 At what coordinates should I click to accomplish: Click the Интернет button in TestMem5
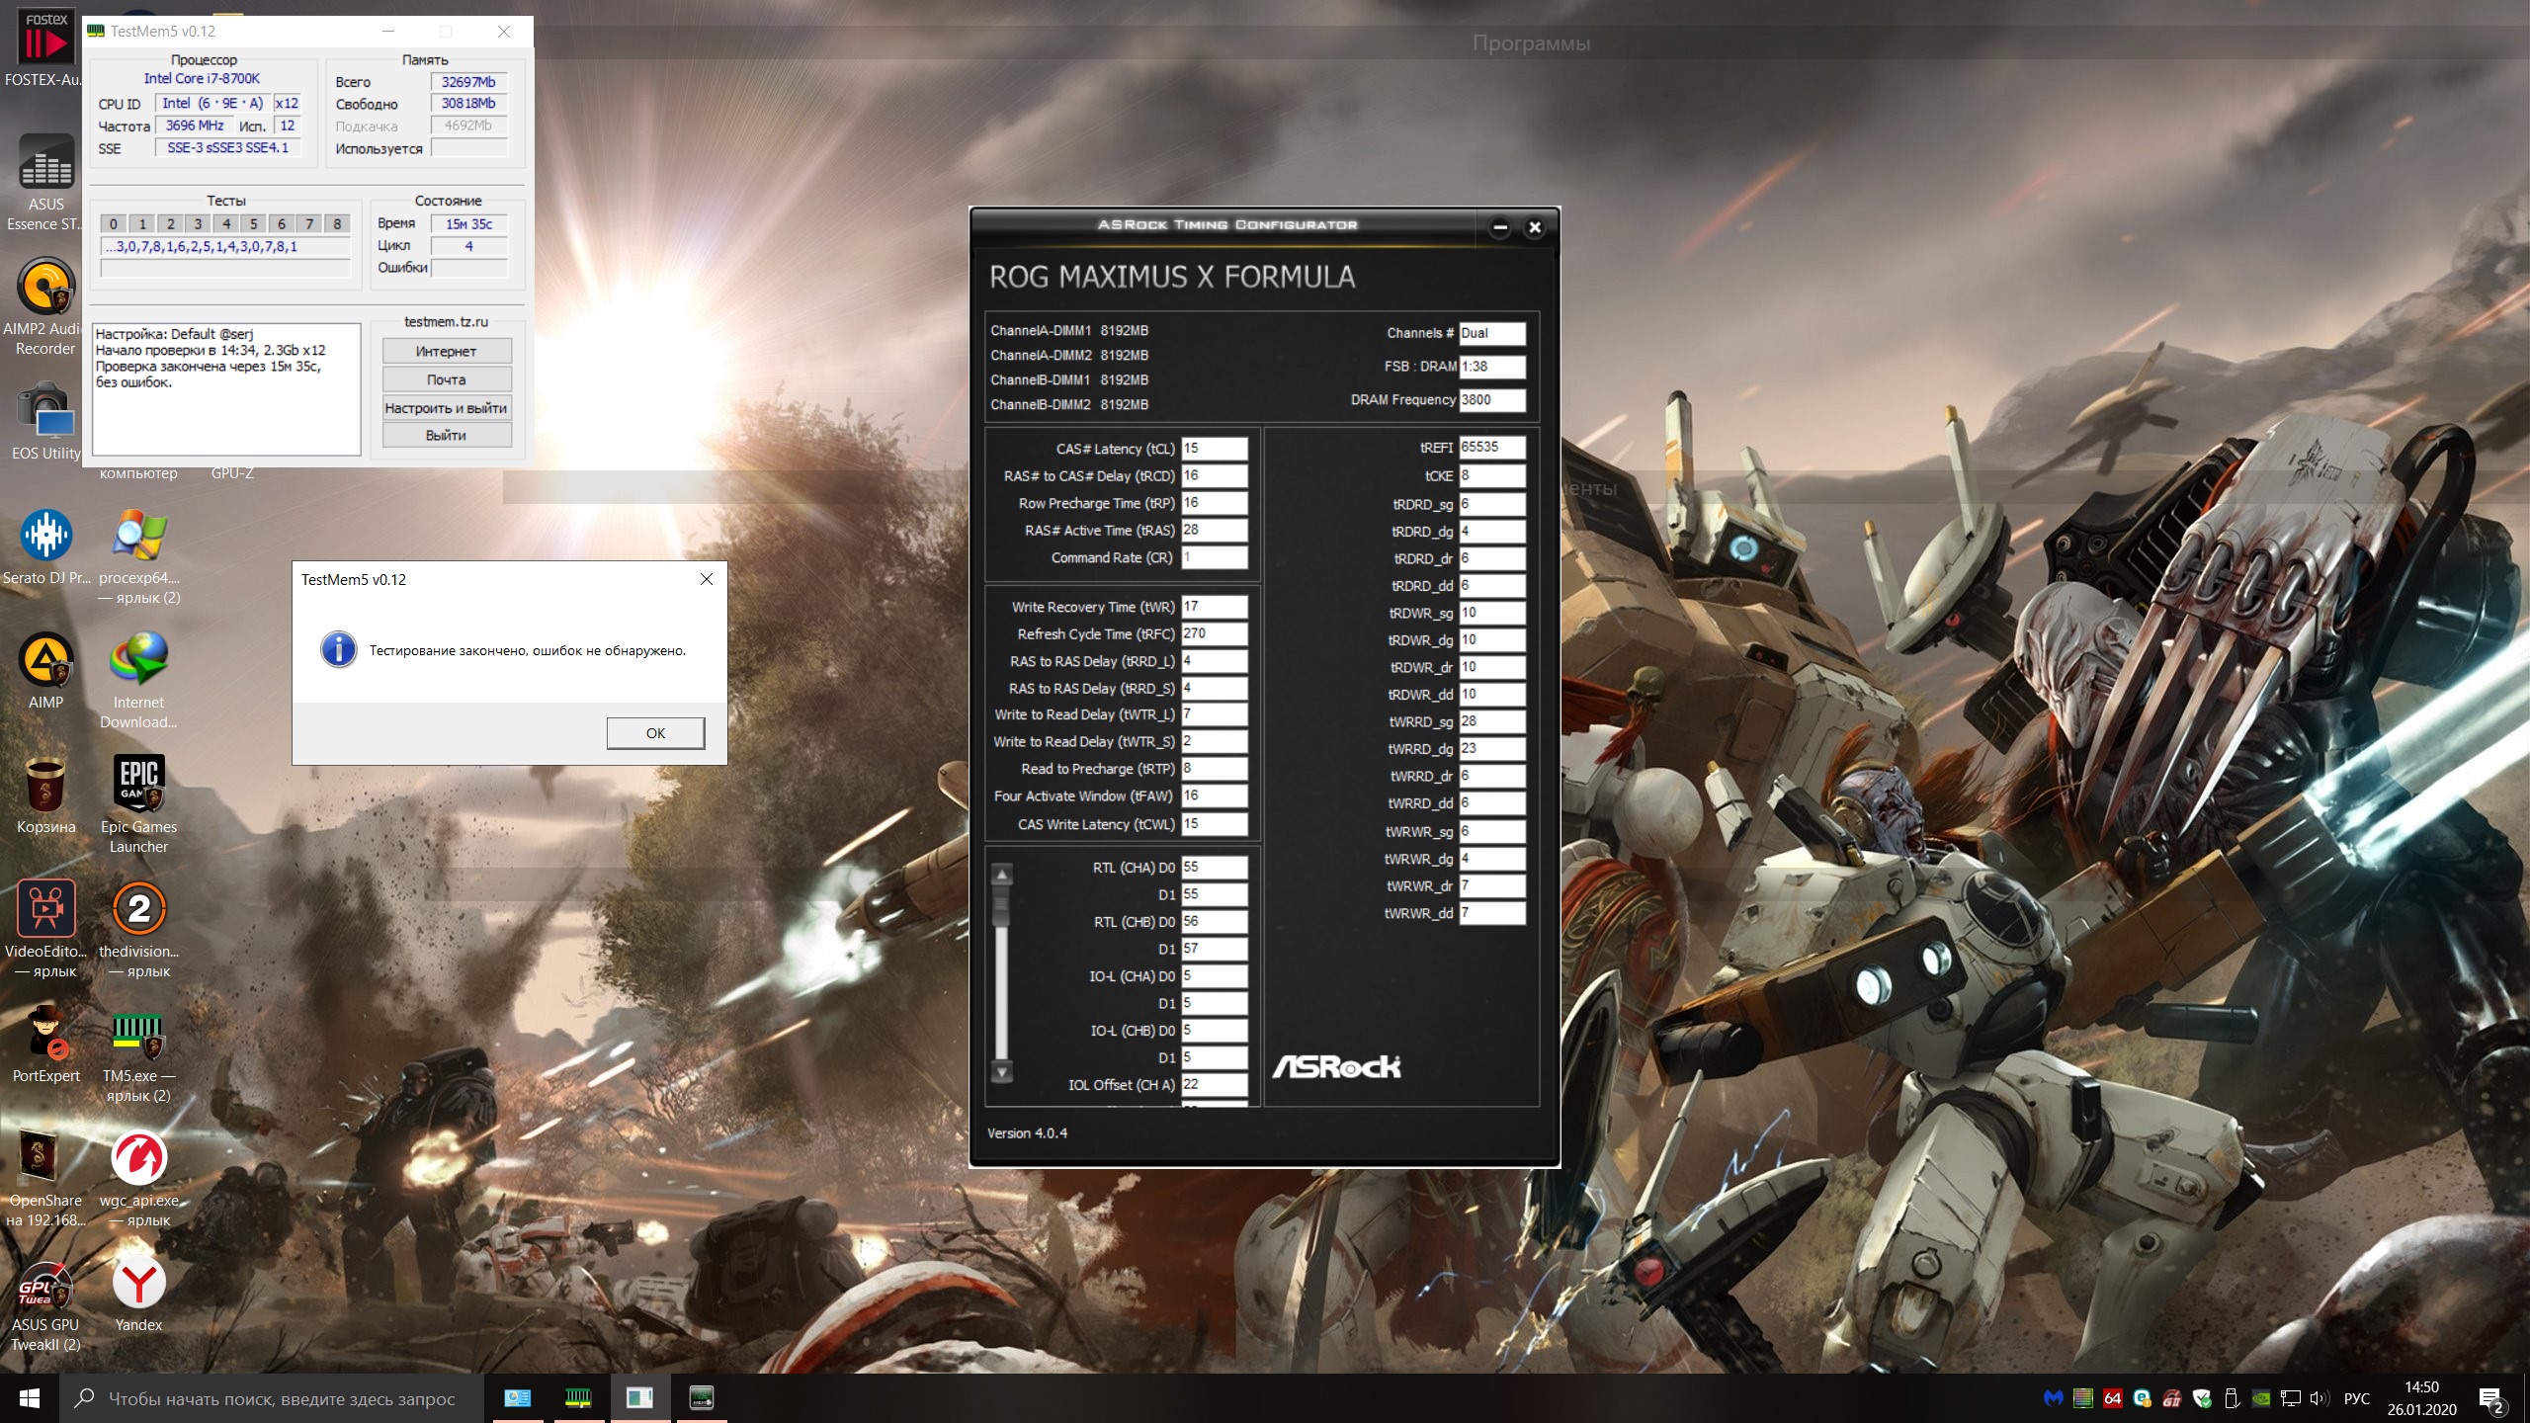(447, 352)
